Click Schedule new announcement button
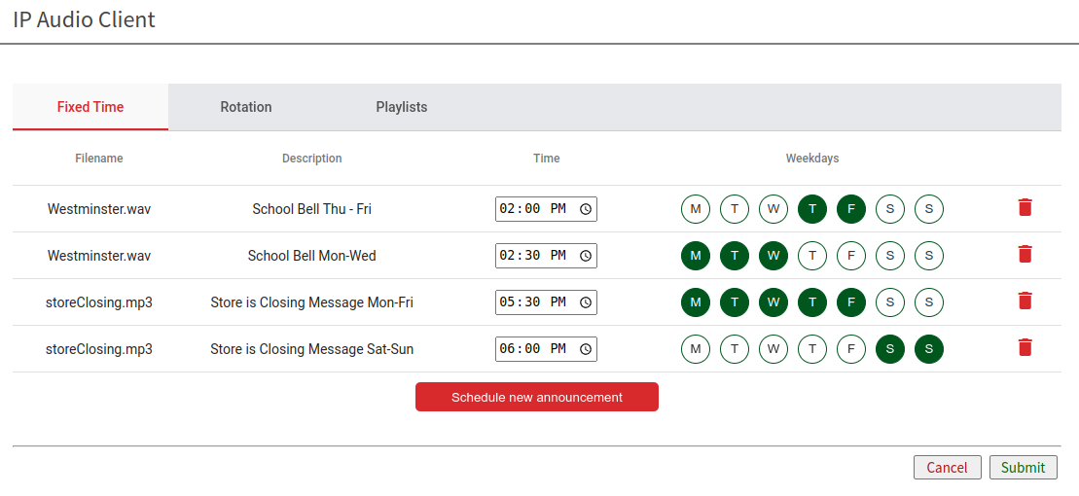Viewport: 1079px width, 496px height. tap(536, 397)
